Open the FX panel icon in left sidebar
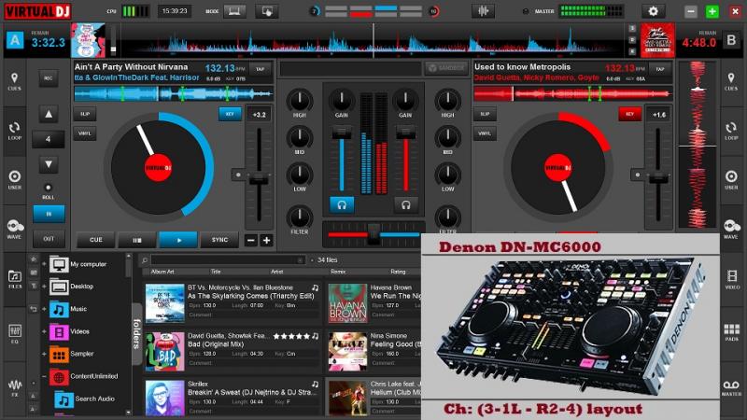The image size is (747, 420). (14, 387)
